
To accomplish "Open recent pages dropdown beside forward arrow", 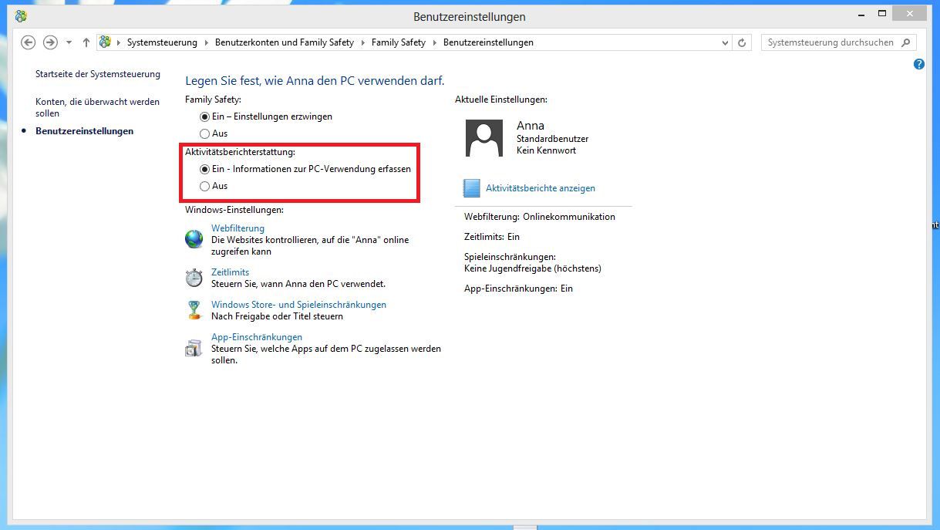I will pyautogui.click(x=69, y=42).
